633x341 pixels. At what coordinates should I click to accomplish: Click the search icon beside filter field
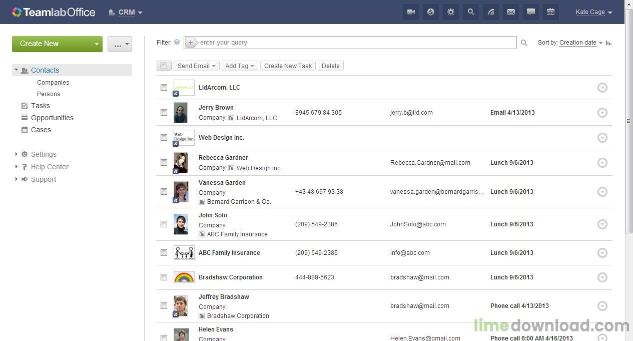[523, 43]
